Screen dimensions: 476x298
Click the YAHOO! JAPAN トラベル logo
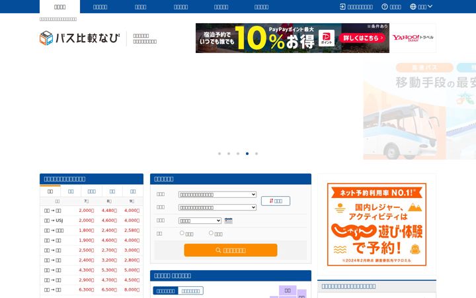[413, 38]
